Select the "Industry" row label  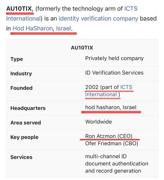tap(21, 74)
